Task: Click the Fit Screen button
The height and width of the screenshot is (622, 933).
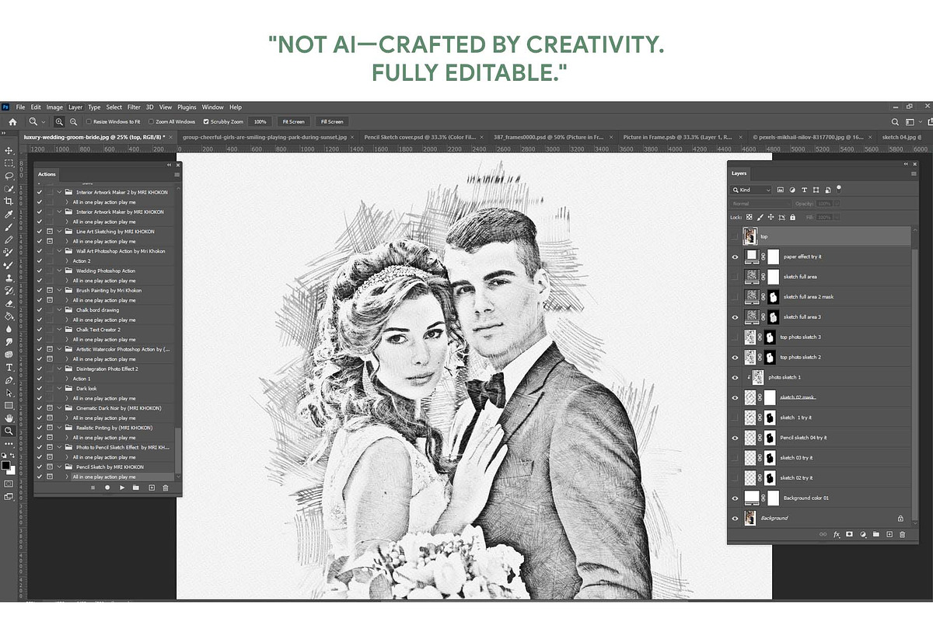Action: pos(293,122)
